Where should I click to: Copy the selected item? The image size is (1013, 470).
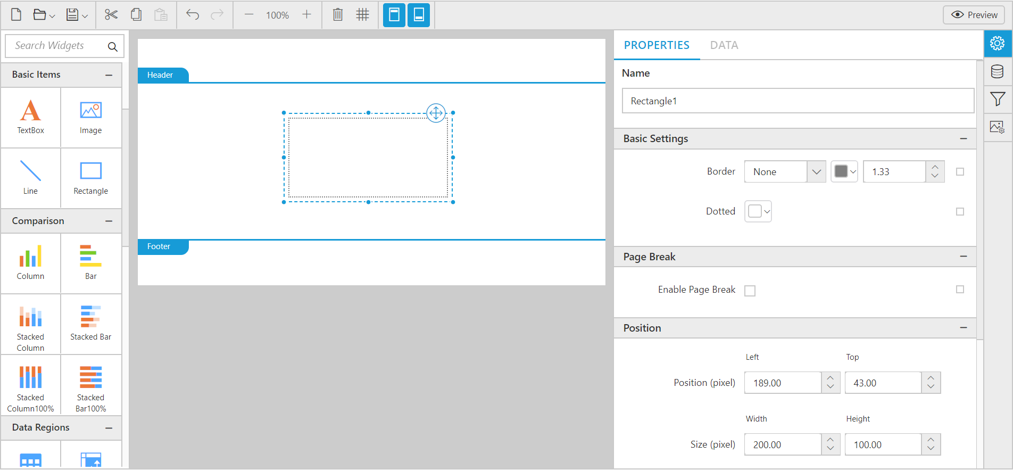point(136,14)
